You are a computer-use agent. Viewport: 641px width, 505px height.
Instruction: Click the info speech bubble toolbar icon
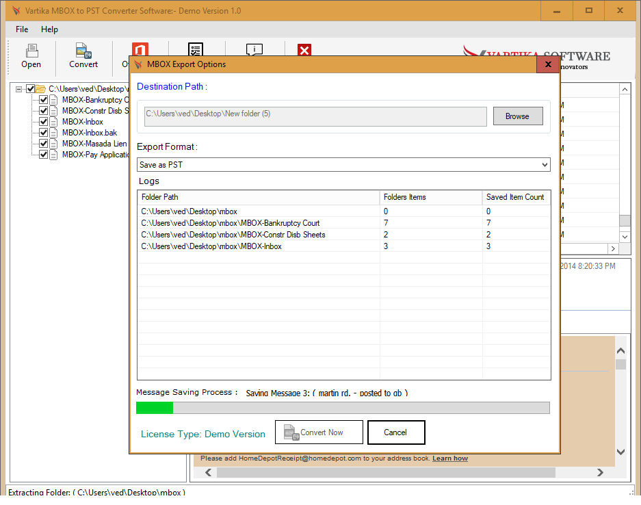point(254,49)
